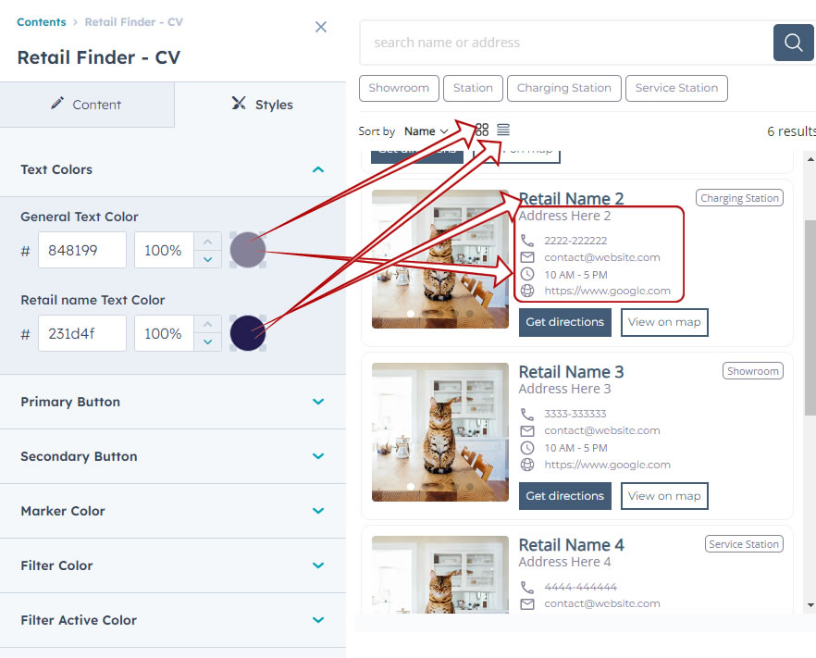816x658 pixels.
Task: Click globe icon for Retail Name 3
Action: 527,465
